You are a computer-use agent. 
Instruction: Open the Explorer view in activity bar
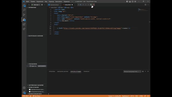tap(24, 5)
